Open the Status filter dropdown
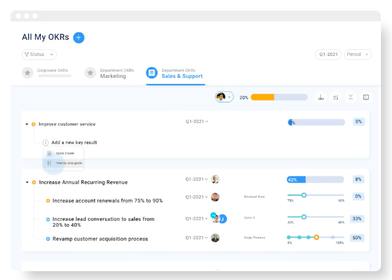This screenshot has width=392, height=280. (39, 54)
